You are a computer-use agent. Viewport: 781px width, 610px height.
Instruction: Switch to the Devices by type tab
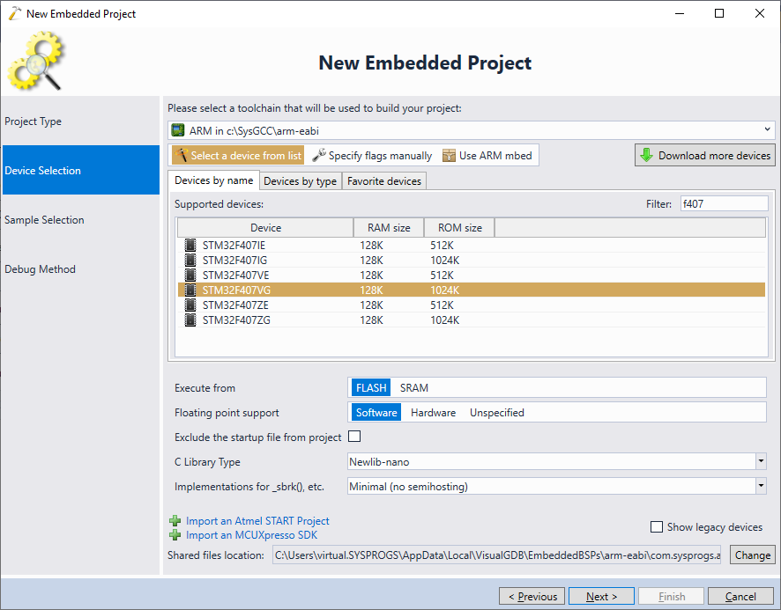300,181
